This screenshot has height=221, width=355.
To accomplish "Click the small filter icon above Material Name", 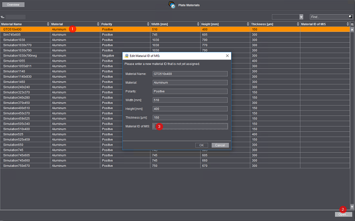I will (3, 17).
